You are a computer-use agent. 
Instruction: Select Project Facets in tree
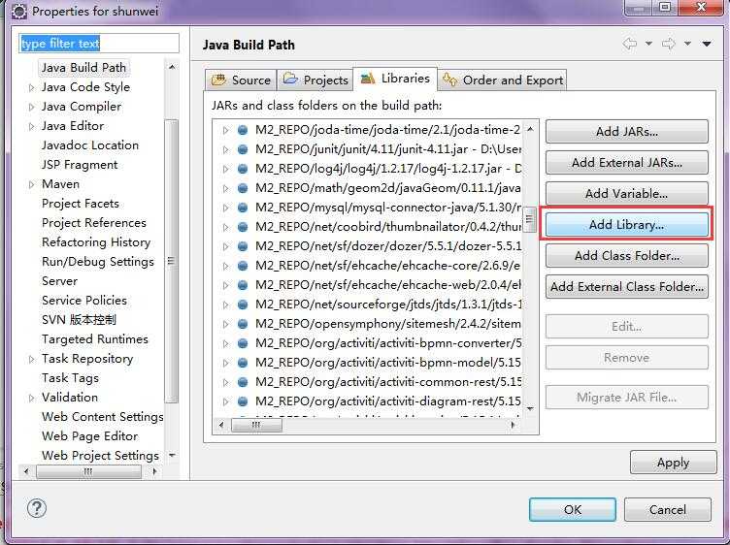tap(80, 204)
